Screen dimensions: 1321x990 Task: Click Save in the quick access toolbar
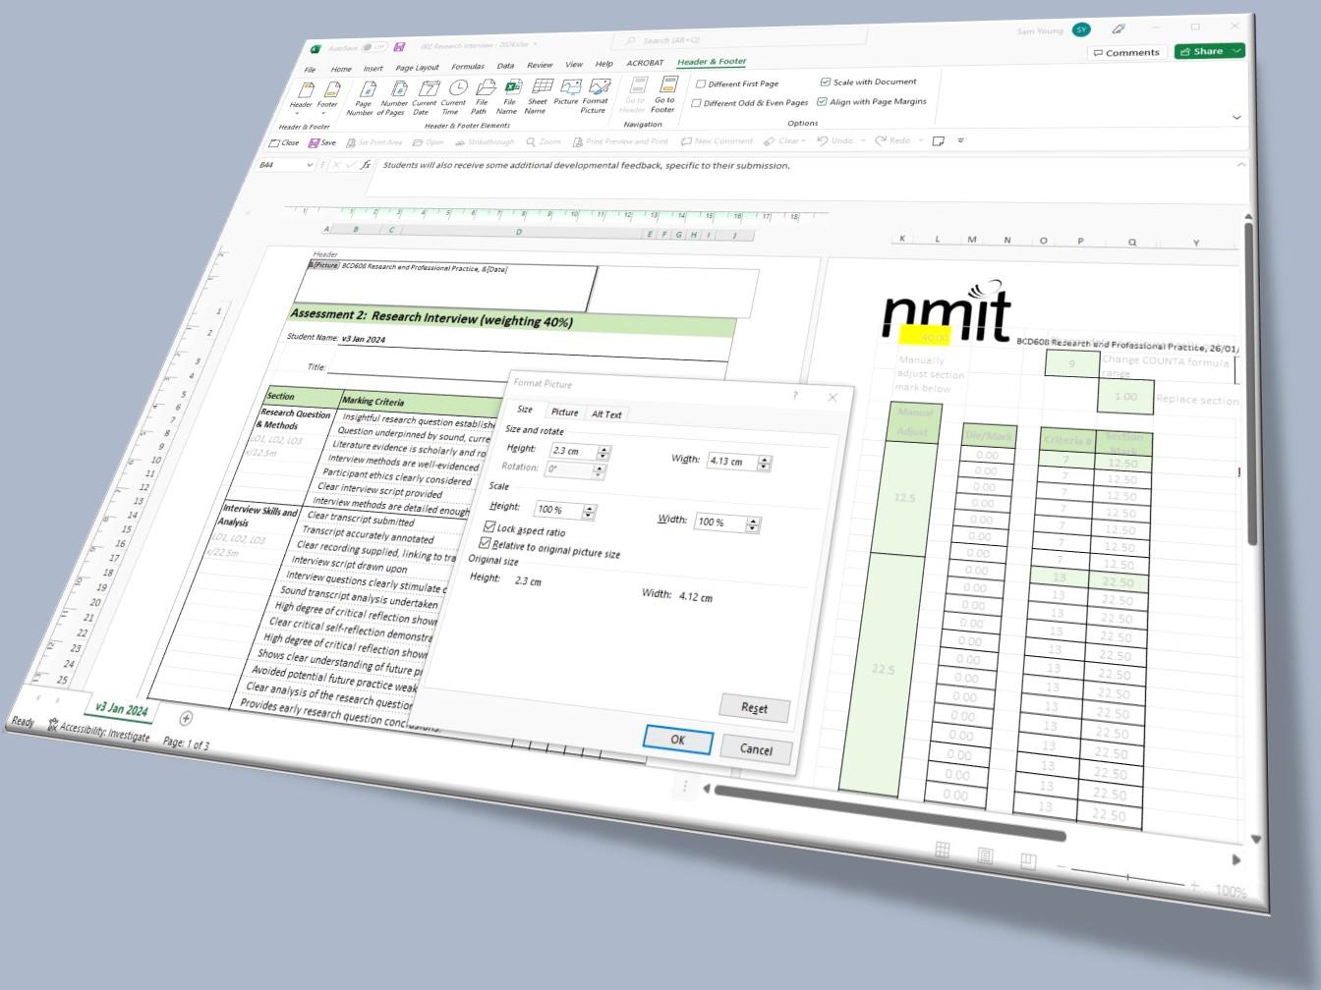[x=321, y=142]
